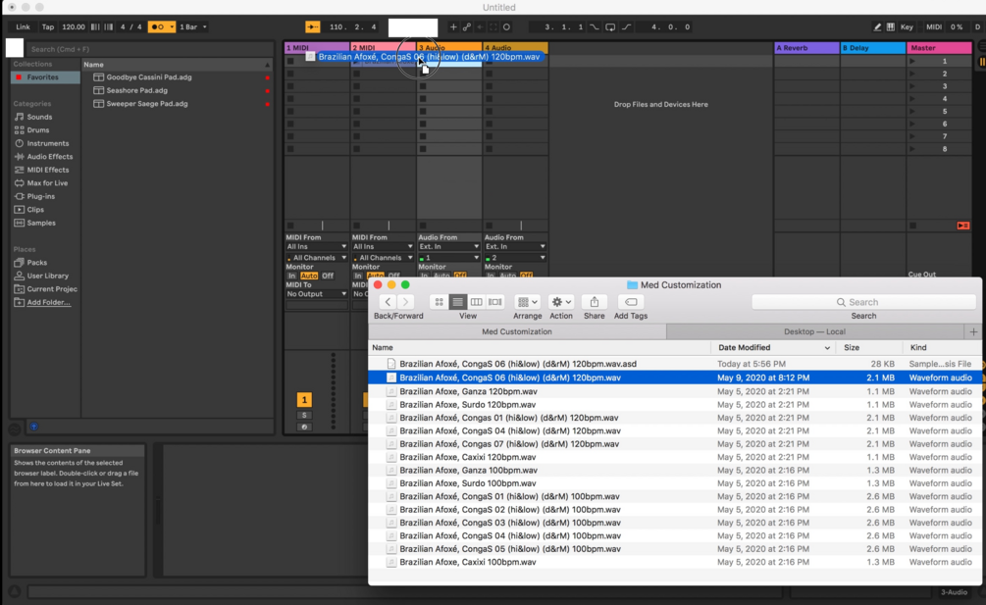Click Finder gallery view button
Image resolution: width=986 pixels, height=605 pixels.
[495, 302]
